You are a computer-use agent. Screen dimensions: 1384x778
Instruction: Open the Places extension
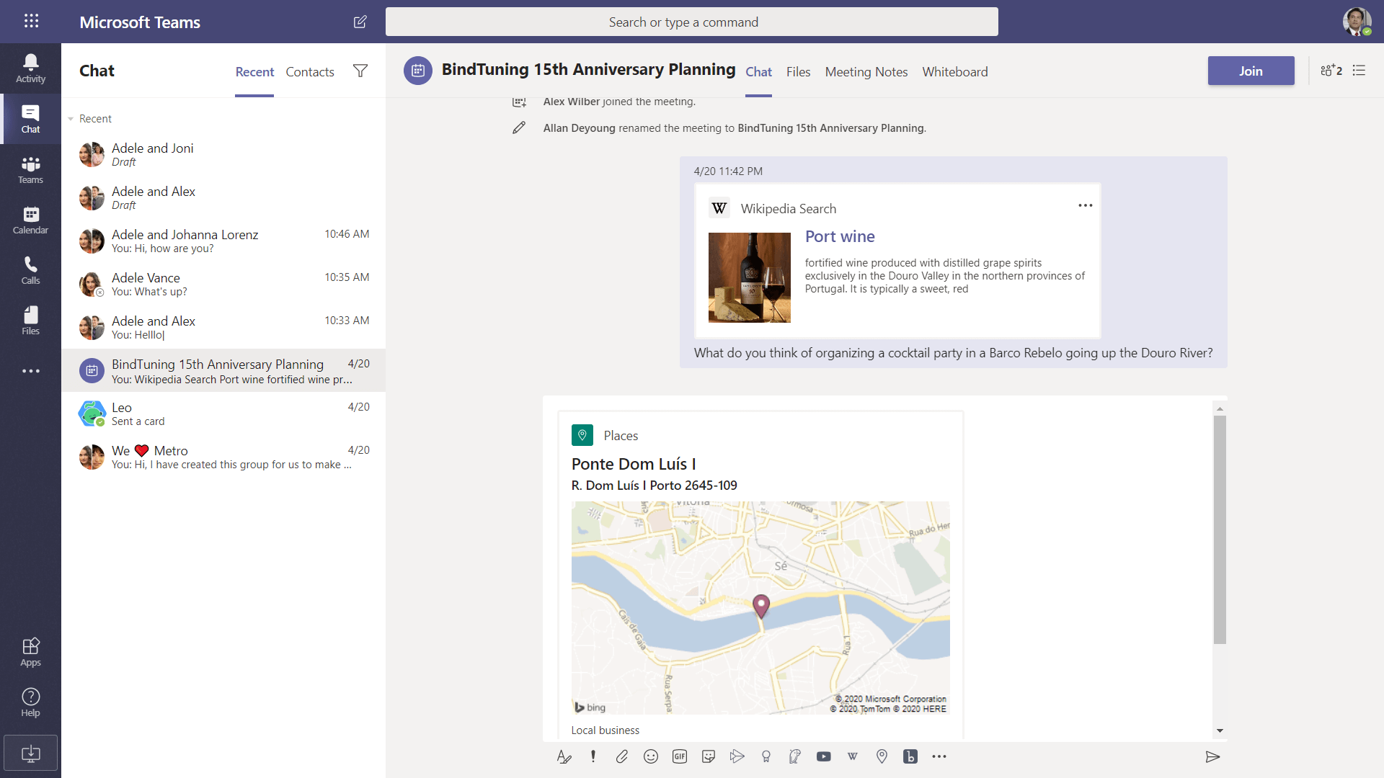coord(882,756)
